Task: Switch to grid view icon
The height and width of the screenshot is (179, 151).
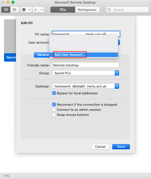Action: (x=6, y=10)
